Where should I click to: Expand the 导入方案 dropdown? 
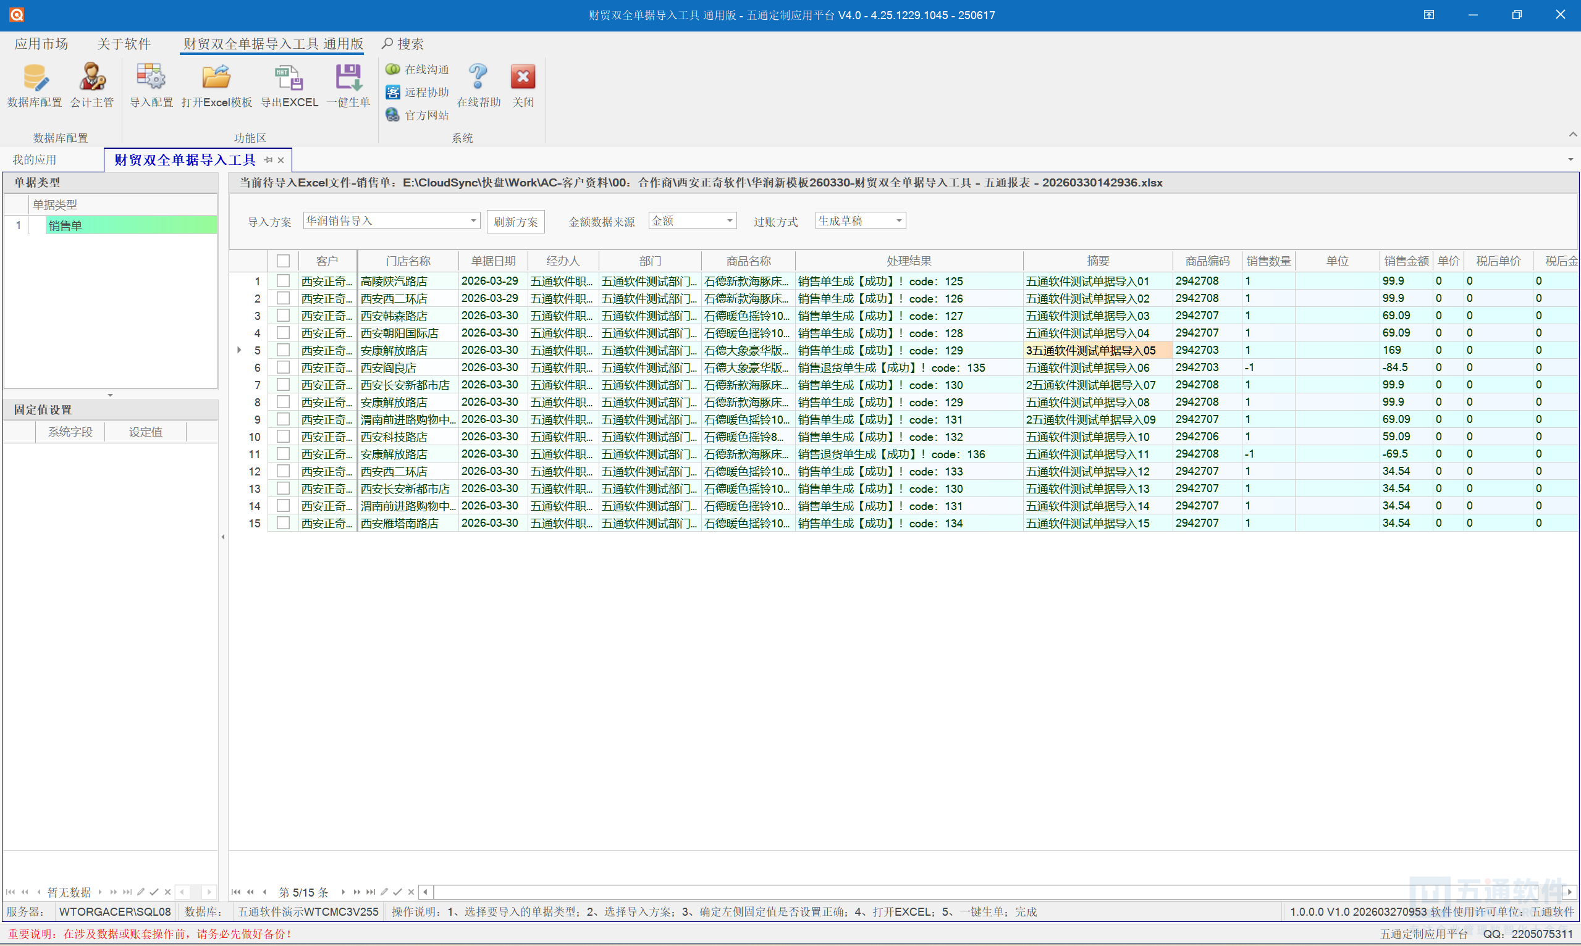pyautogui.click(x=473, y=220)
